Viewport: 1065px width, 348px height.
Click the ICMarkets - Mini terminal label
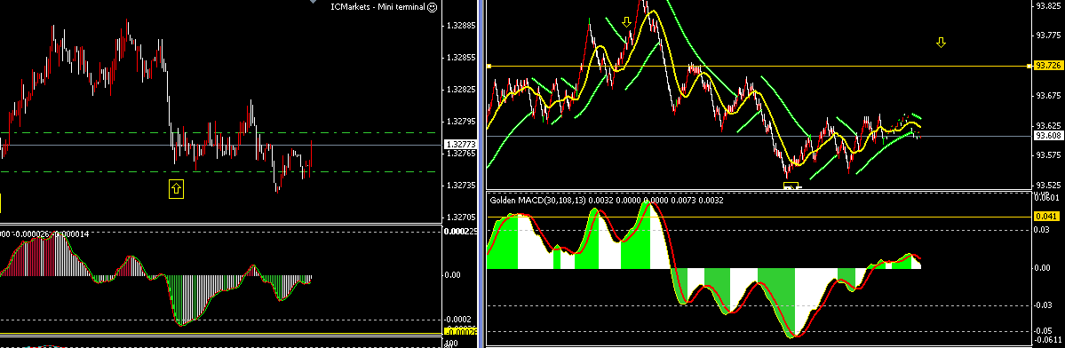pyautogui.click(x=378, y=7)
